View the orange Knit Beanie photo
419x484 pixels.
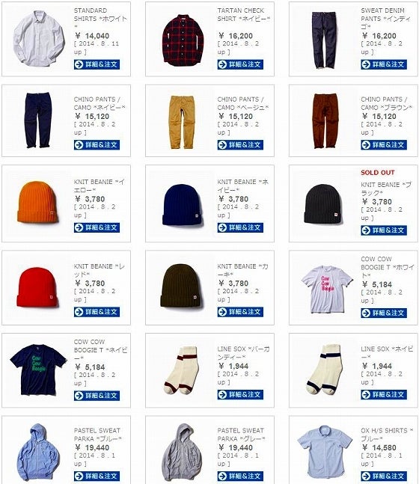pos(37,202)
